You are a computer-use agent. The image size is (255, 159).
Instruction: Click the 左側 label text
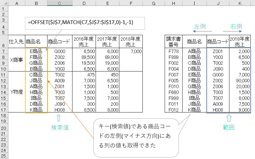(200, 26)
